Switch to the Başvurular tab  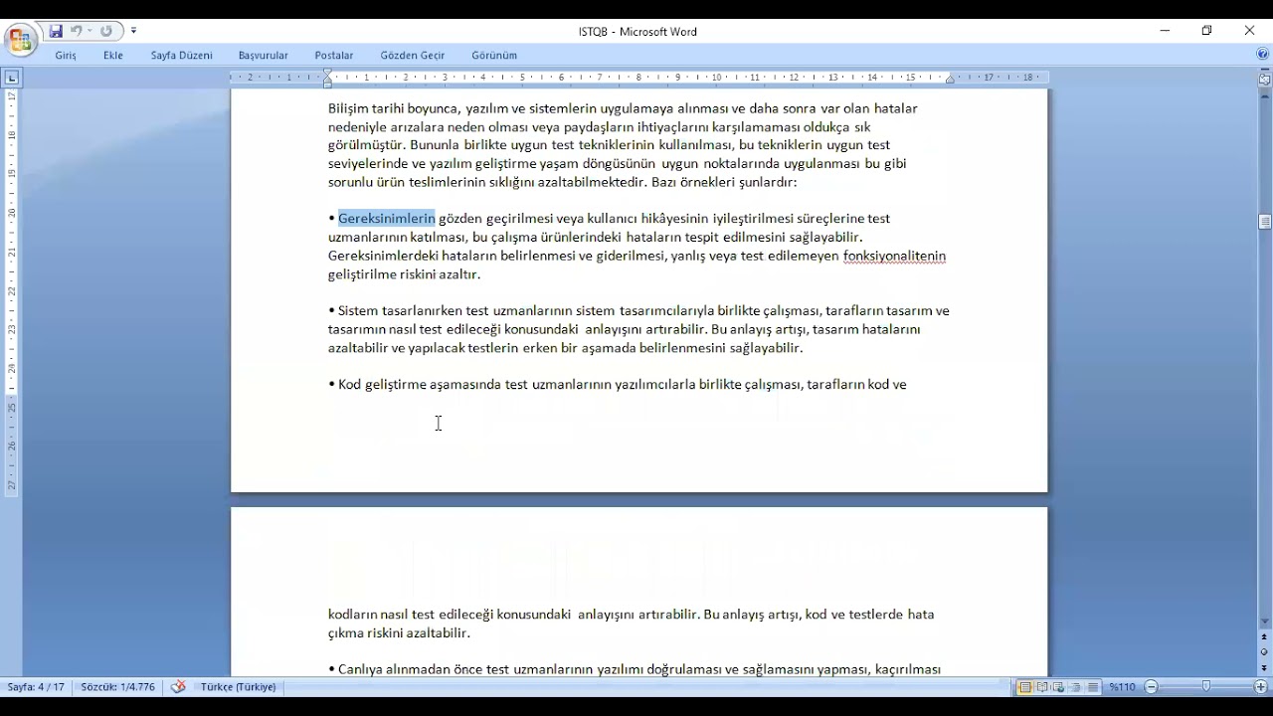point(264,56)
